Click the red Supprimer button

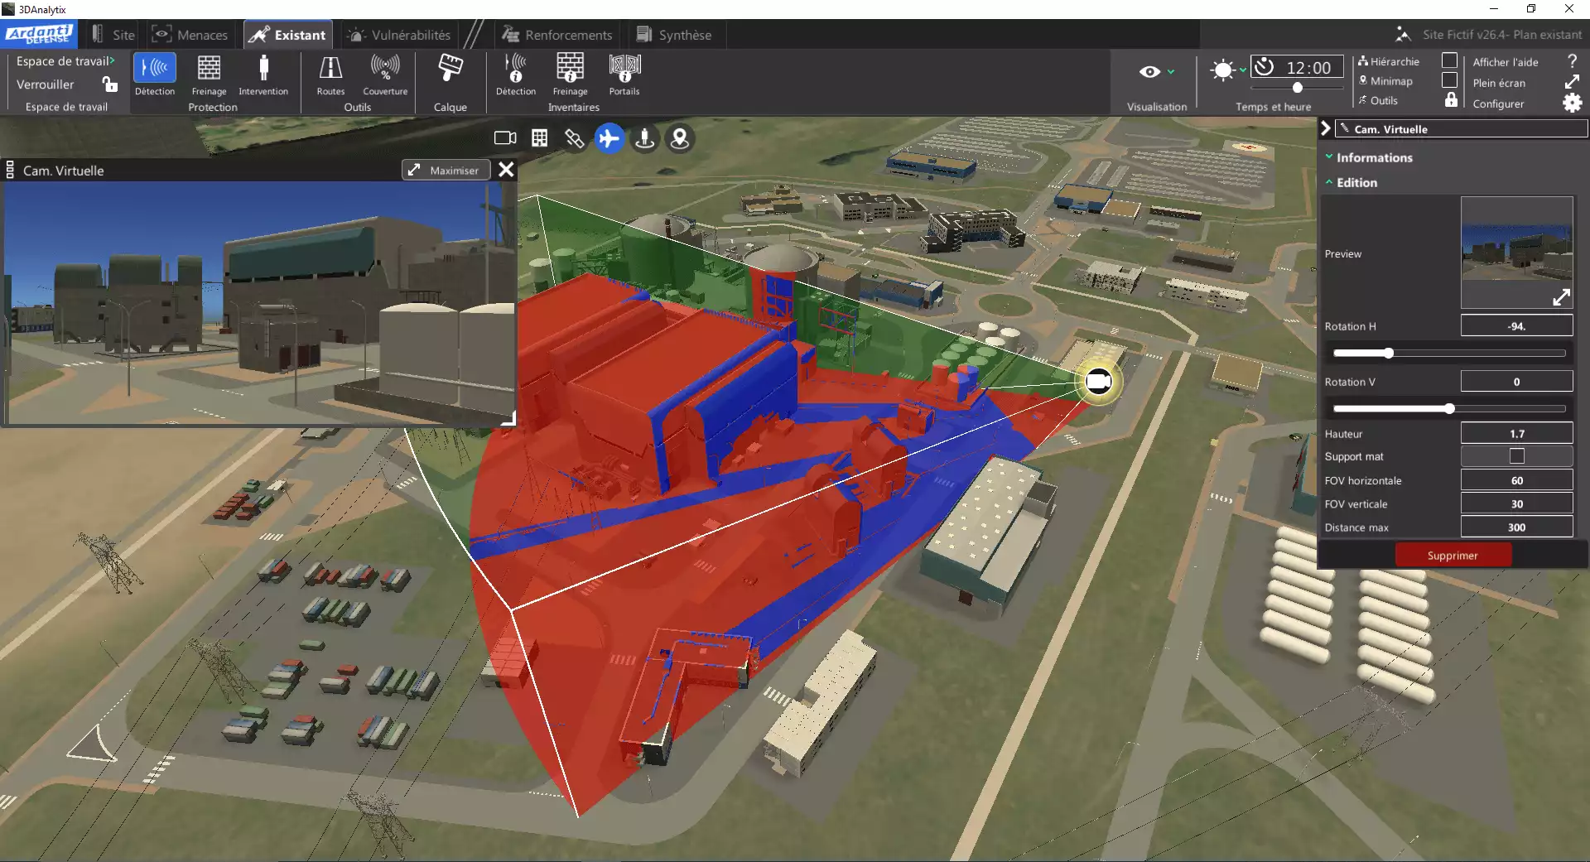(1453, 555)
